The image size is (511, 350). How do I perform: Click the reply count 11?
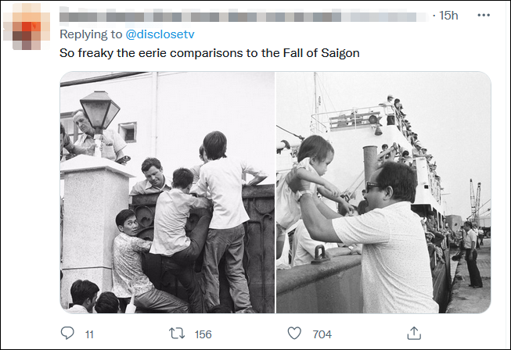[89, 334]
